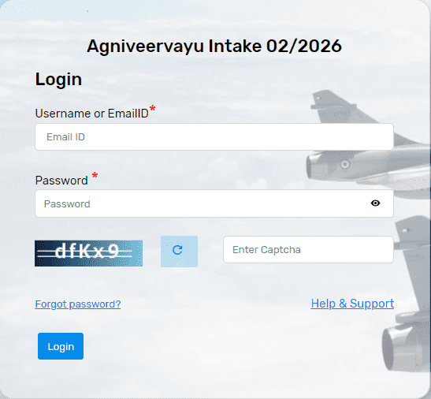Screen dimensions: 431x399
Task: Click the Agniveervayu Intake 02/2026 heading
Action: pos(214,47)
